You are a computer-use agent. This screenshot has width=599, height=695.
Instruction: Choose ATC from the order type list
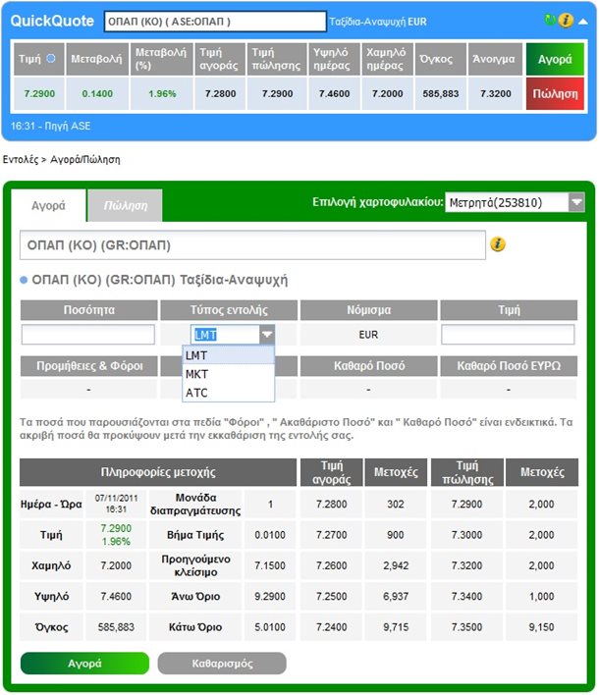coord(229,393)
